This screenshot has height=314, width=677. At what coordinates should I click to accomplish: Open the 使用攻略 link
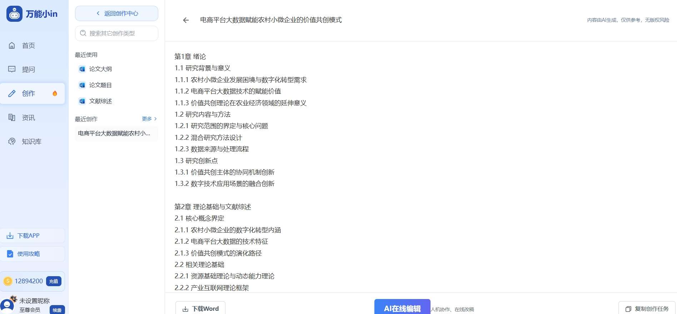[33, 254]
